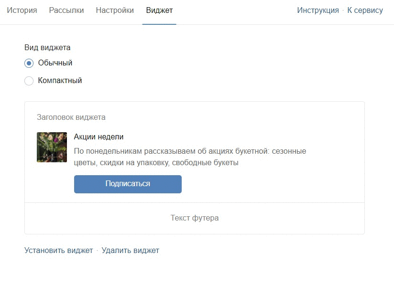Click the Вид виджета label
Screen dimensions: 394x295
47,47
